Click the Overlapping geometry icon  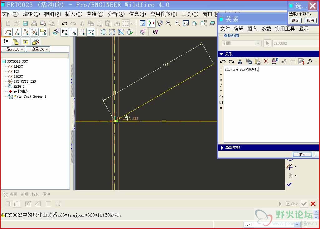click(121, 32)
